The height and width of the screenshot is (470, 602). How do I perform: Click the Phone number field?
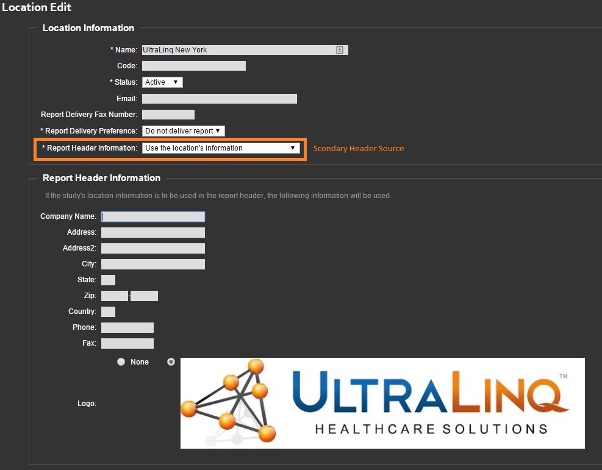(127, 327)
